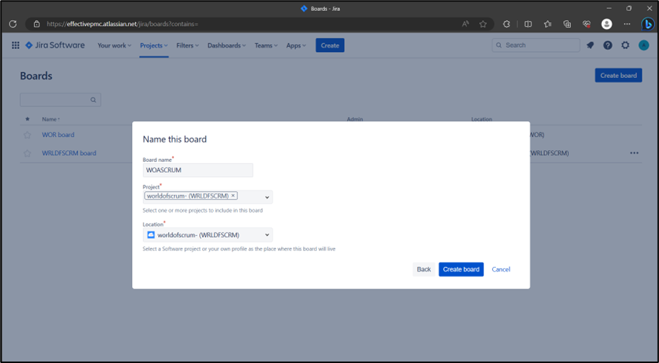659x363 pixels.
Task: Open the WRLDFSCRM board link
Action: [69, 153]
